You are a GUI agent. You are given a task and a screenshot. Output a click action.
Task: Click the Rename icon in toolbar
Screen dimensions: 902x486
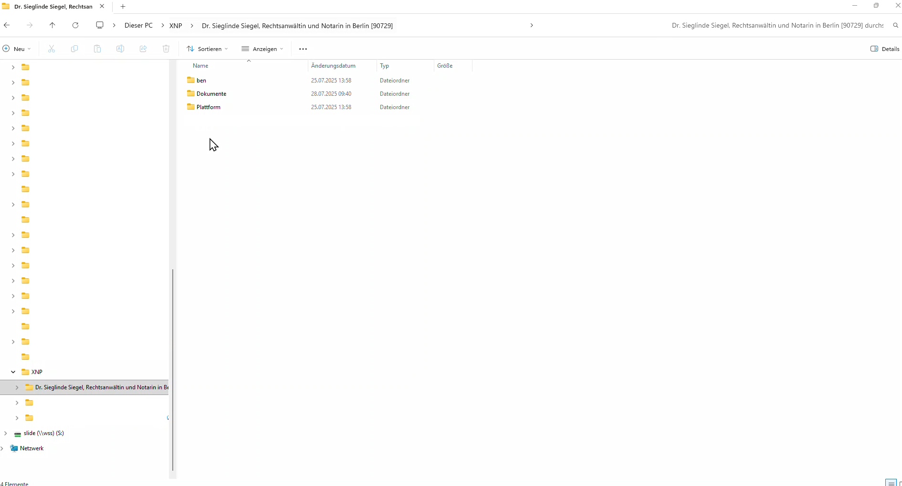[x=120, y=49]
